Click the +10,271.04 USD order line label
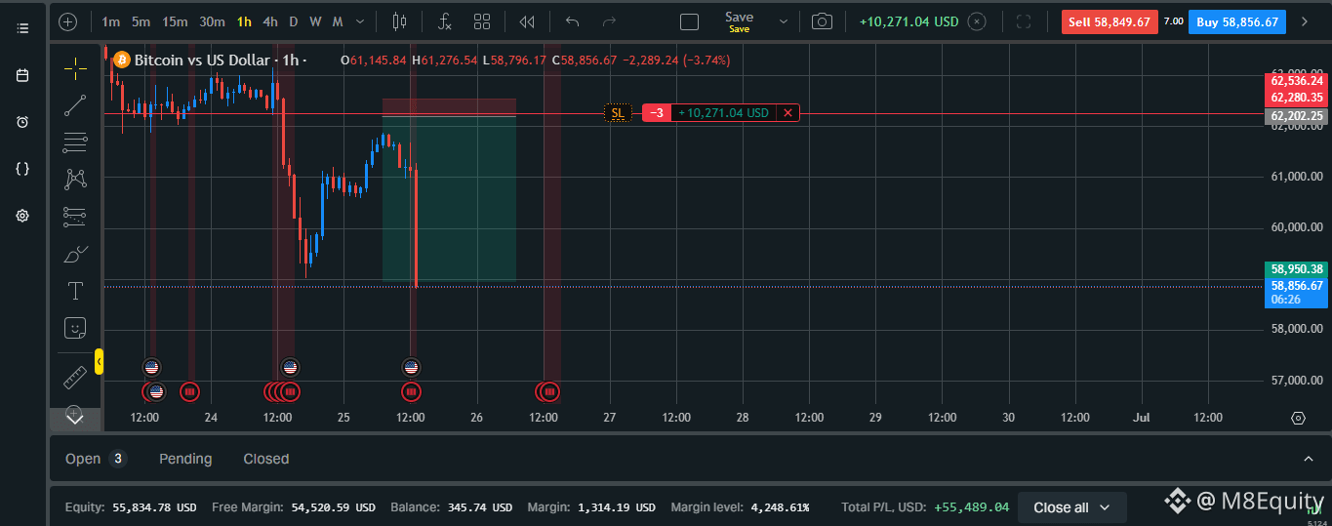 point(723,113)
